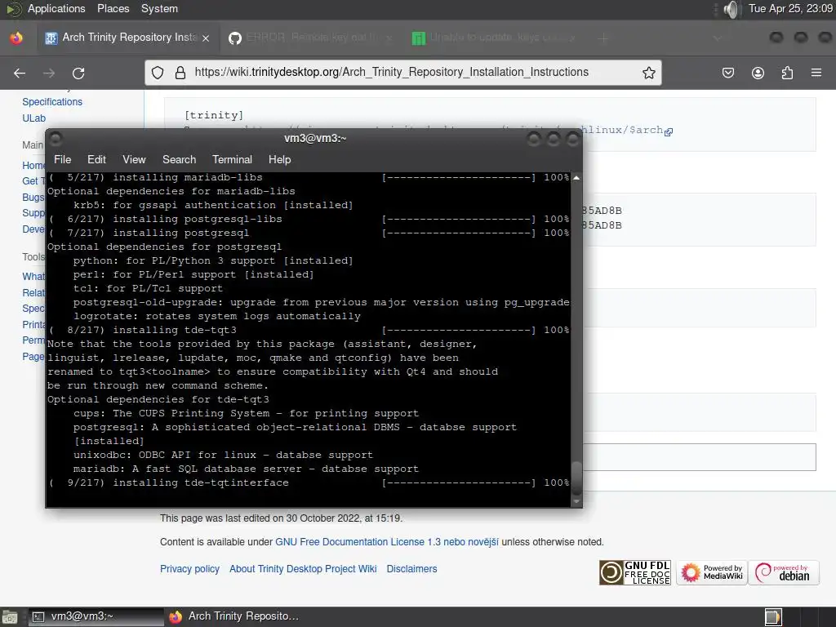The image size is (836, 627).
Task: Click the volume speaker icon
Action: [x=732, y=9]
